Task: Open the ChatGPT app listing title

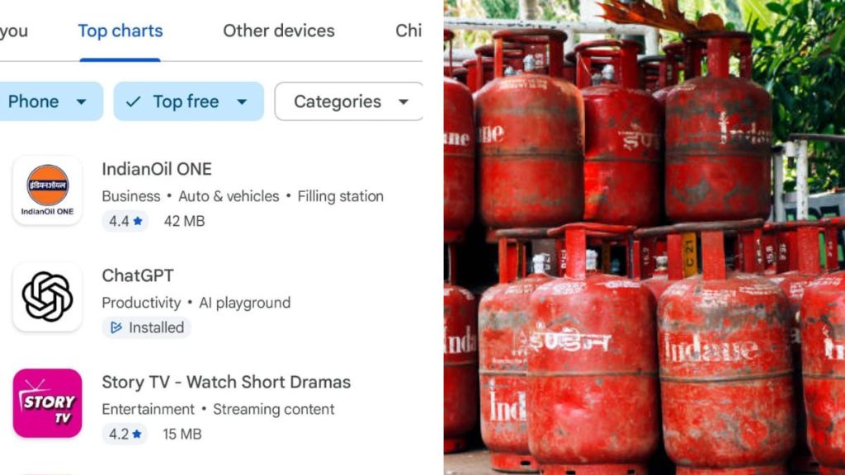Action: (138, 275)
